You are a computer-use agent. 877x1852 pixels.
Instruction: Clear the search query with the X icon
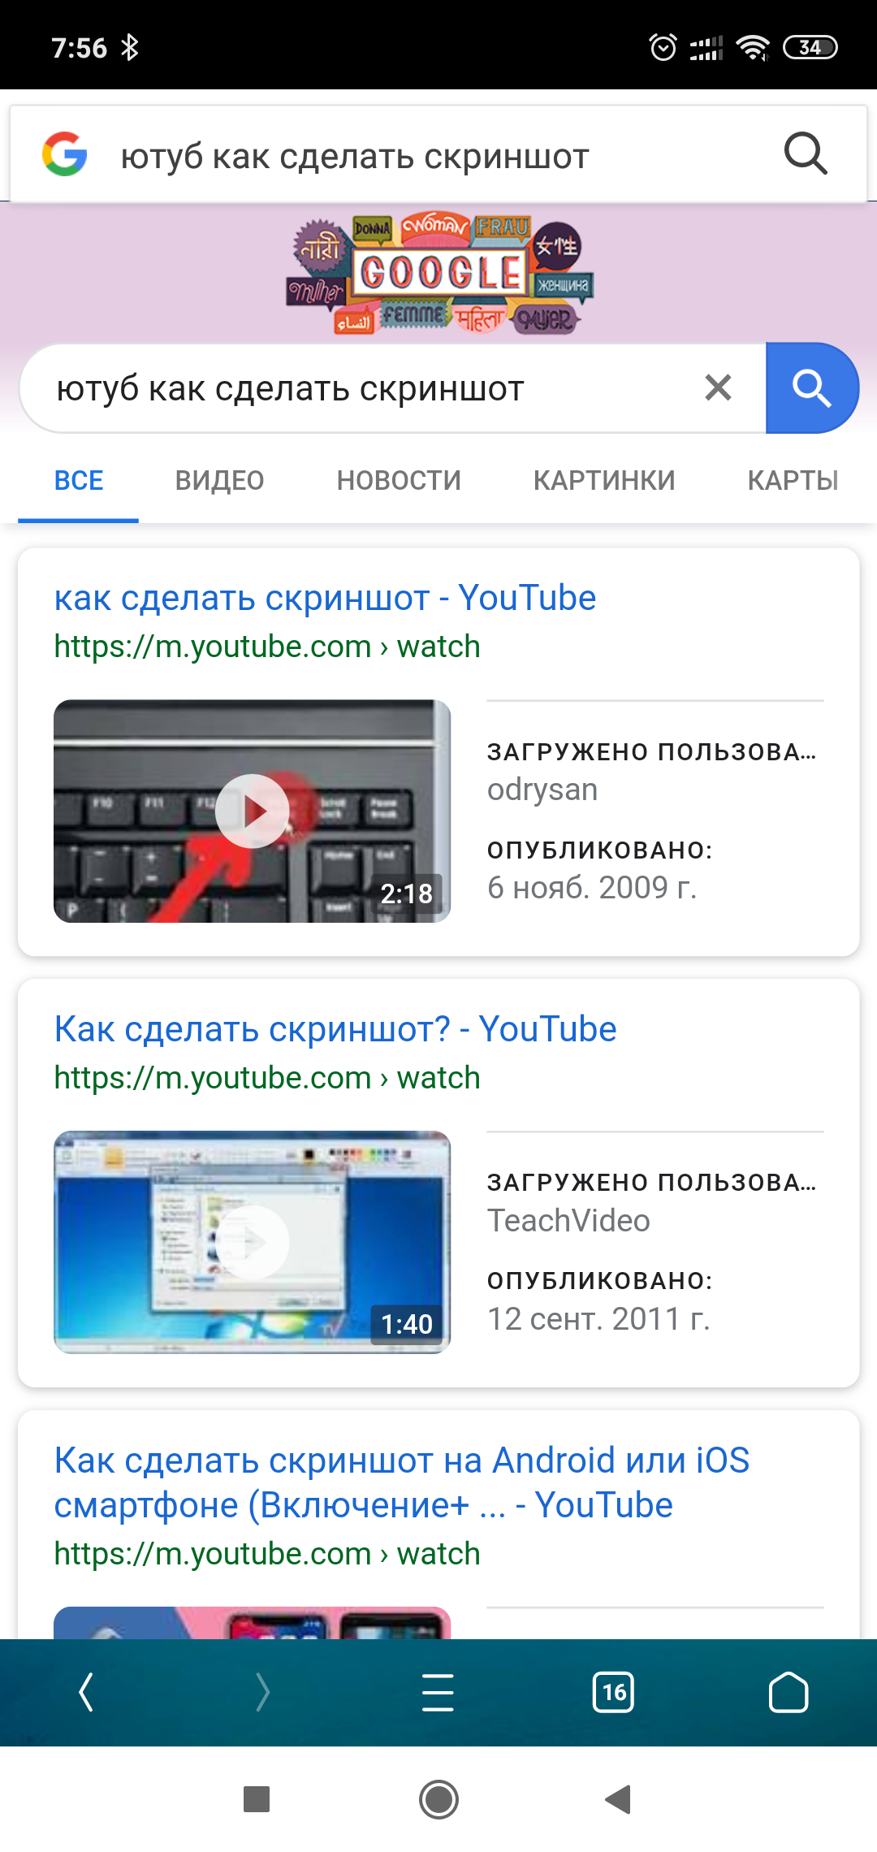(x=718, y=387)
